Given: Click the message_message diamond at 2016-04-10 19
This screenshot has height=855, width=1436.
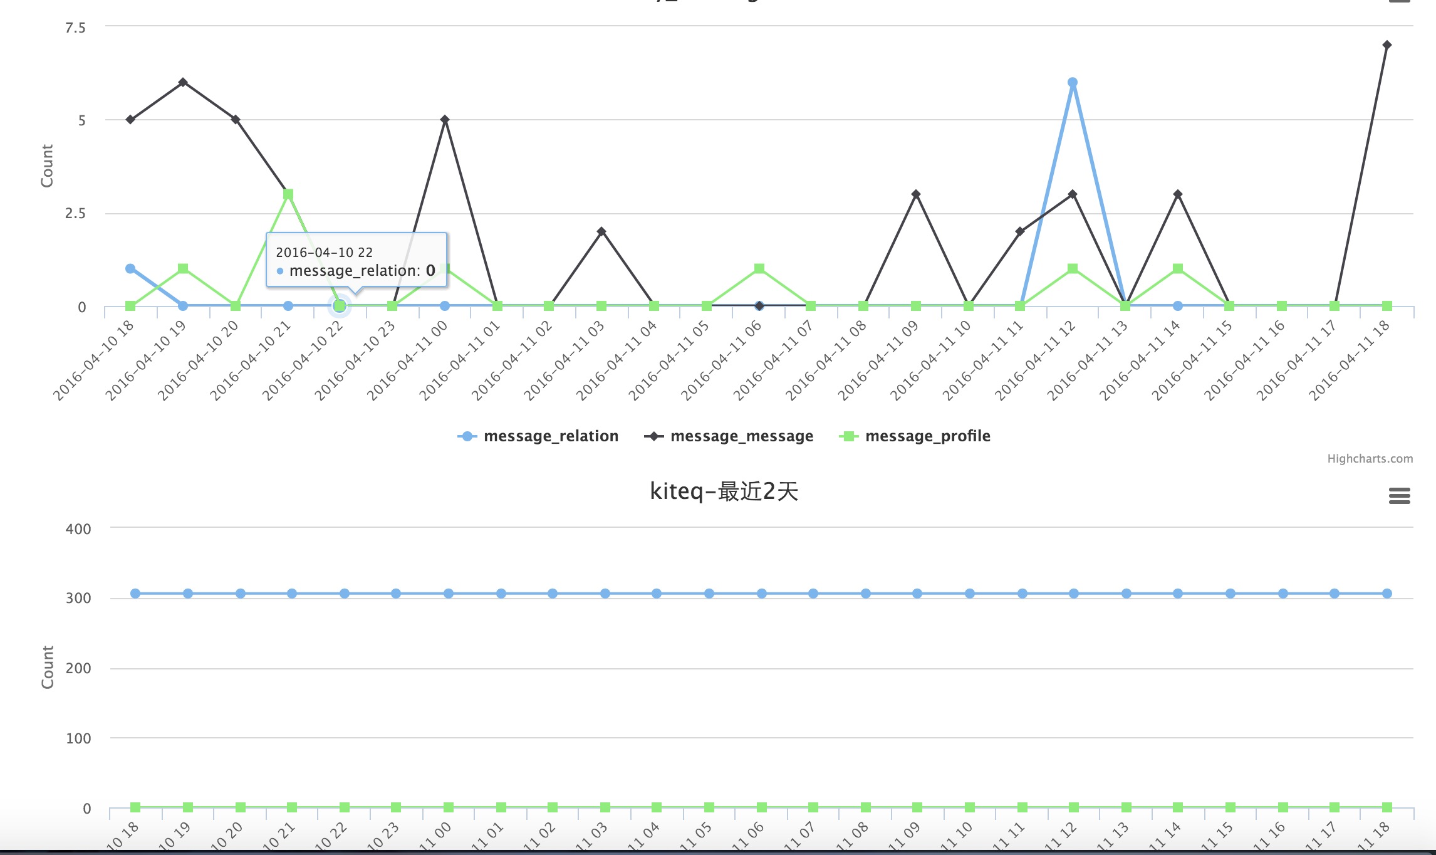Looking at the screenshot, I should 183,82.
